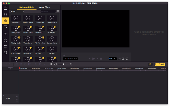
Task: Select the highlighted Audio sidebar panel
Action: 6,21
